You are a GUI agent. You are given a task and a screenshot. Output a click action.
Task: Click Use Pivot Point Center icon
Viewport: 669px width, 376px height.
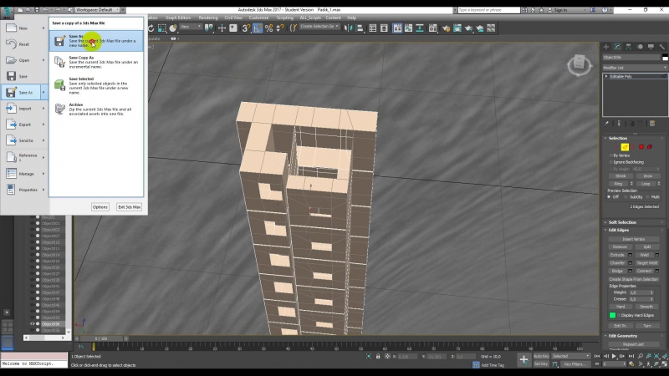[208, 28]
